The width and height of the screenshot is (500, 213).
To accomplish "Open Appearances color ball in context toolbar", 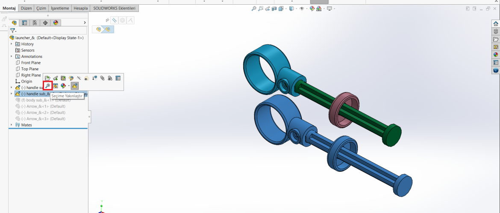I will click(63, 86).
